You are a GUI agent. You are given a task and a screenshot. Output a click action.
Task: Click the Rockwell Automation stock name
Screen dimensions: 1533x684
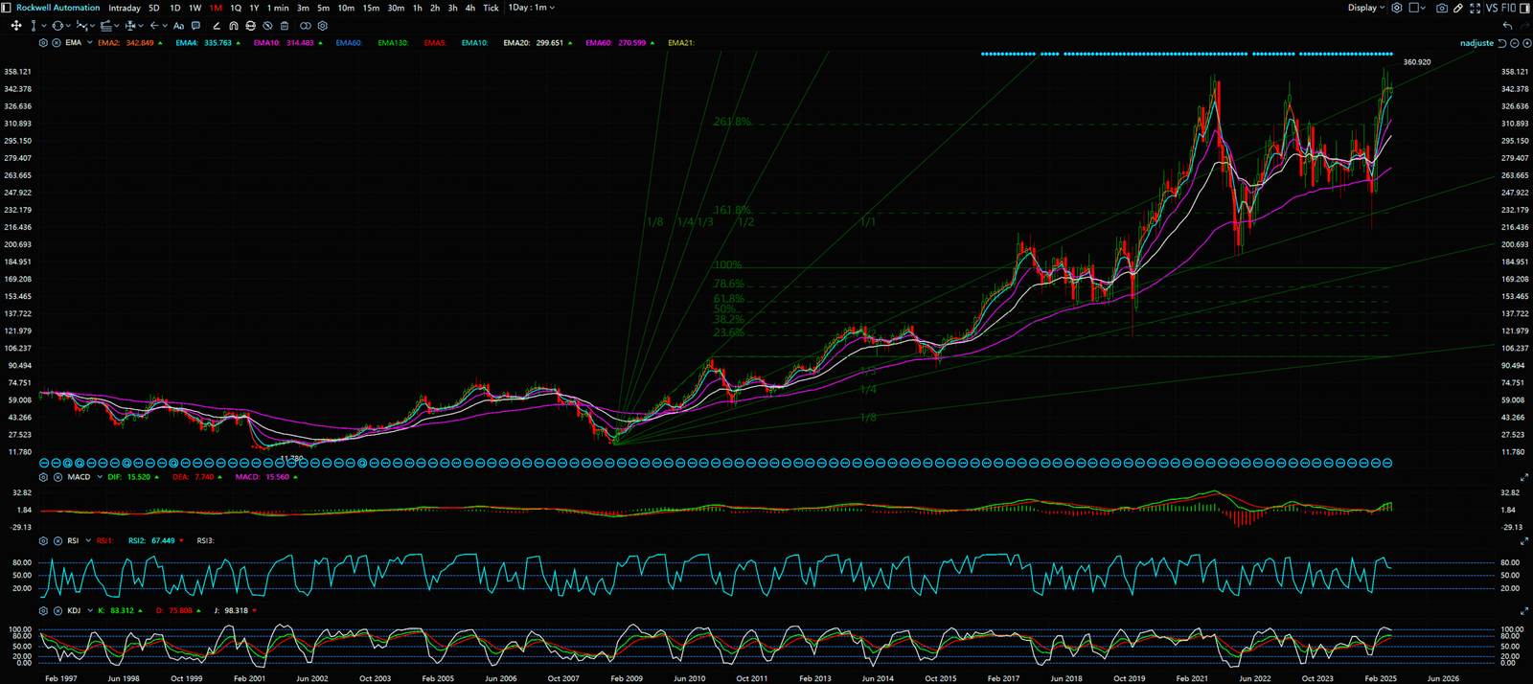57,8
